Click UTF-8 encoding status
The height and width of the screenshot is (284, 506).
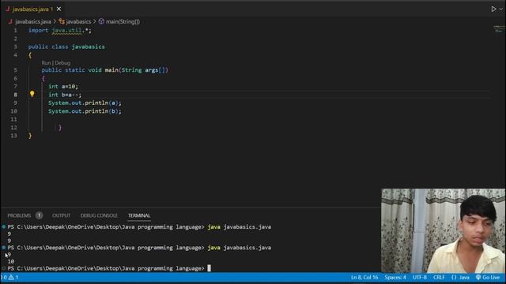pos(420,277)
